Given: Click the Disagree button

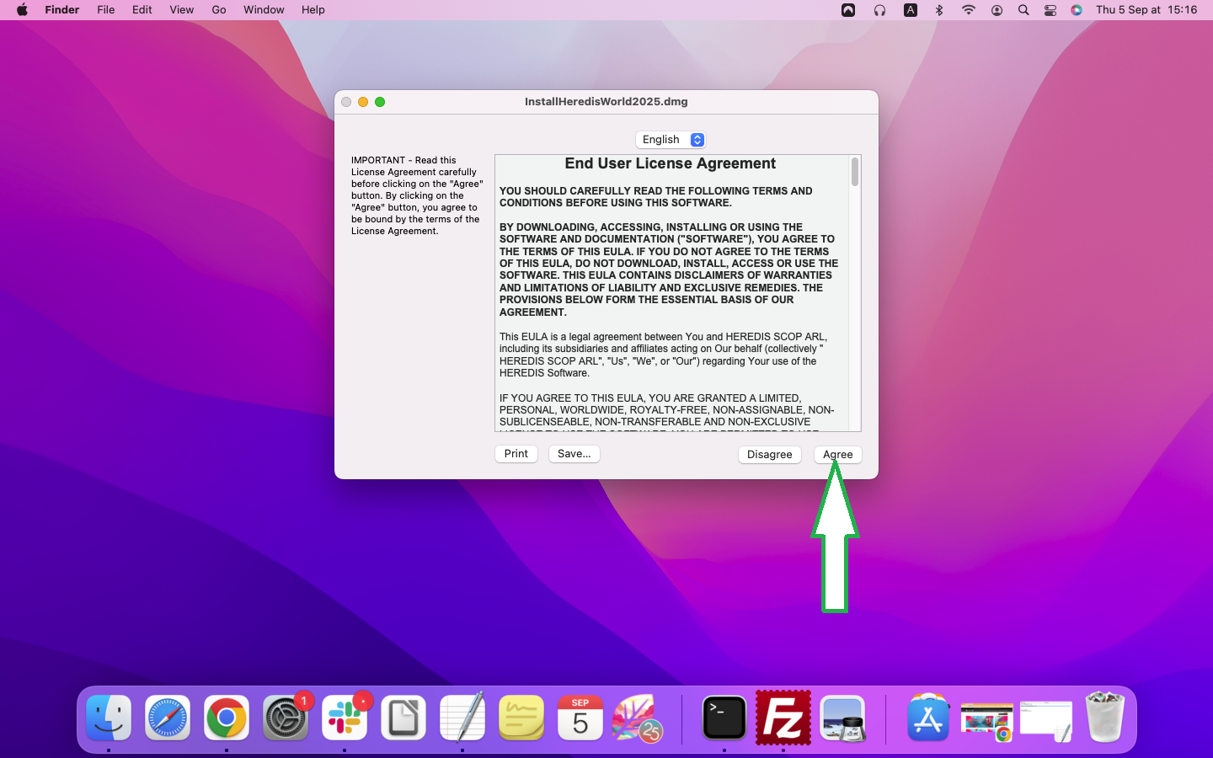Looking at the screenshot, I should (x=769, y=454).
